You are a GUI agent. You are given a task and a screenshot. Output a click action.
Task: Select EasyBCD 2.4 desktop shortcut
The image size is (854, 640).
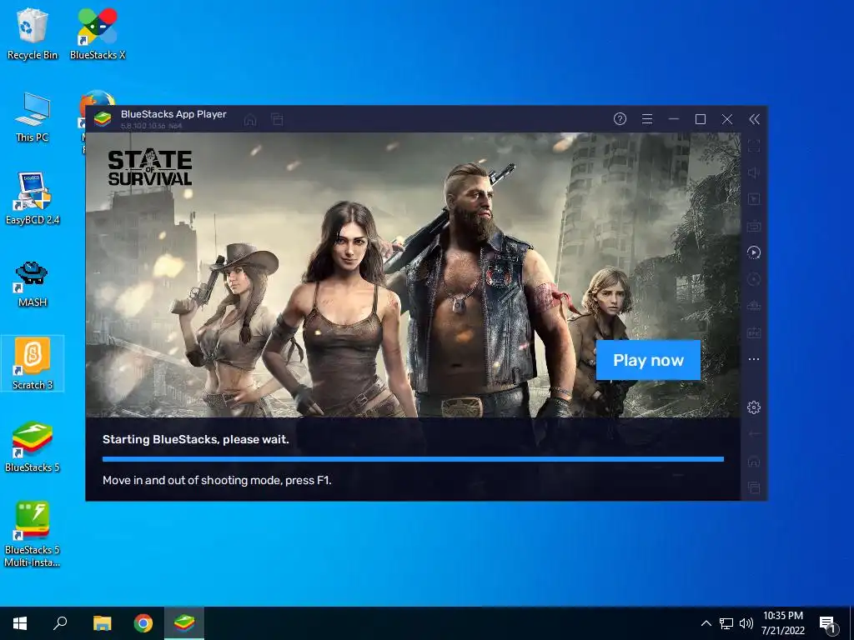33,198
